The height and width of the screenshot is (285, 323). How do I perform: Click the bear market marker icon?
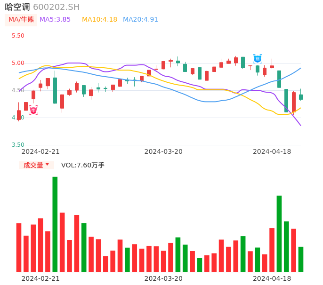(x=258, y=59)
